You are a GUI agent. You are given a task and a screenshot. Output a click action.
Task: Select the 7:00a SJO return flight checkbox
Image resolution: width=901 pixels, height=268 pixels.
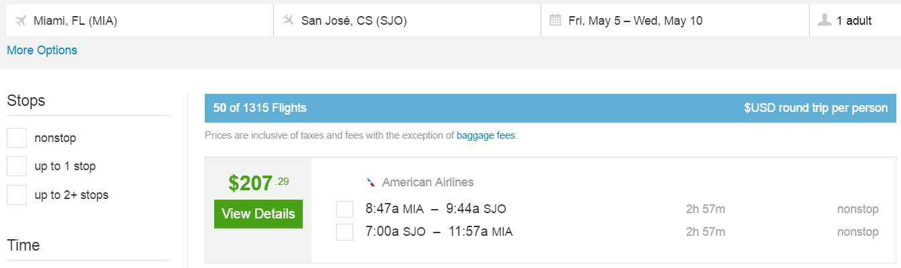pyautogui.click(x=344, y=232)
